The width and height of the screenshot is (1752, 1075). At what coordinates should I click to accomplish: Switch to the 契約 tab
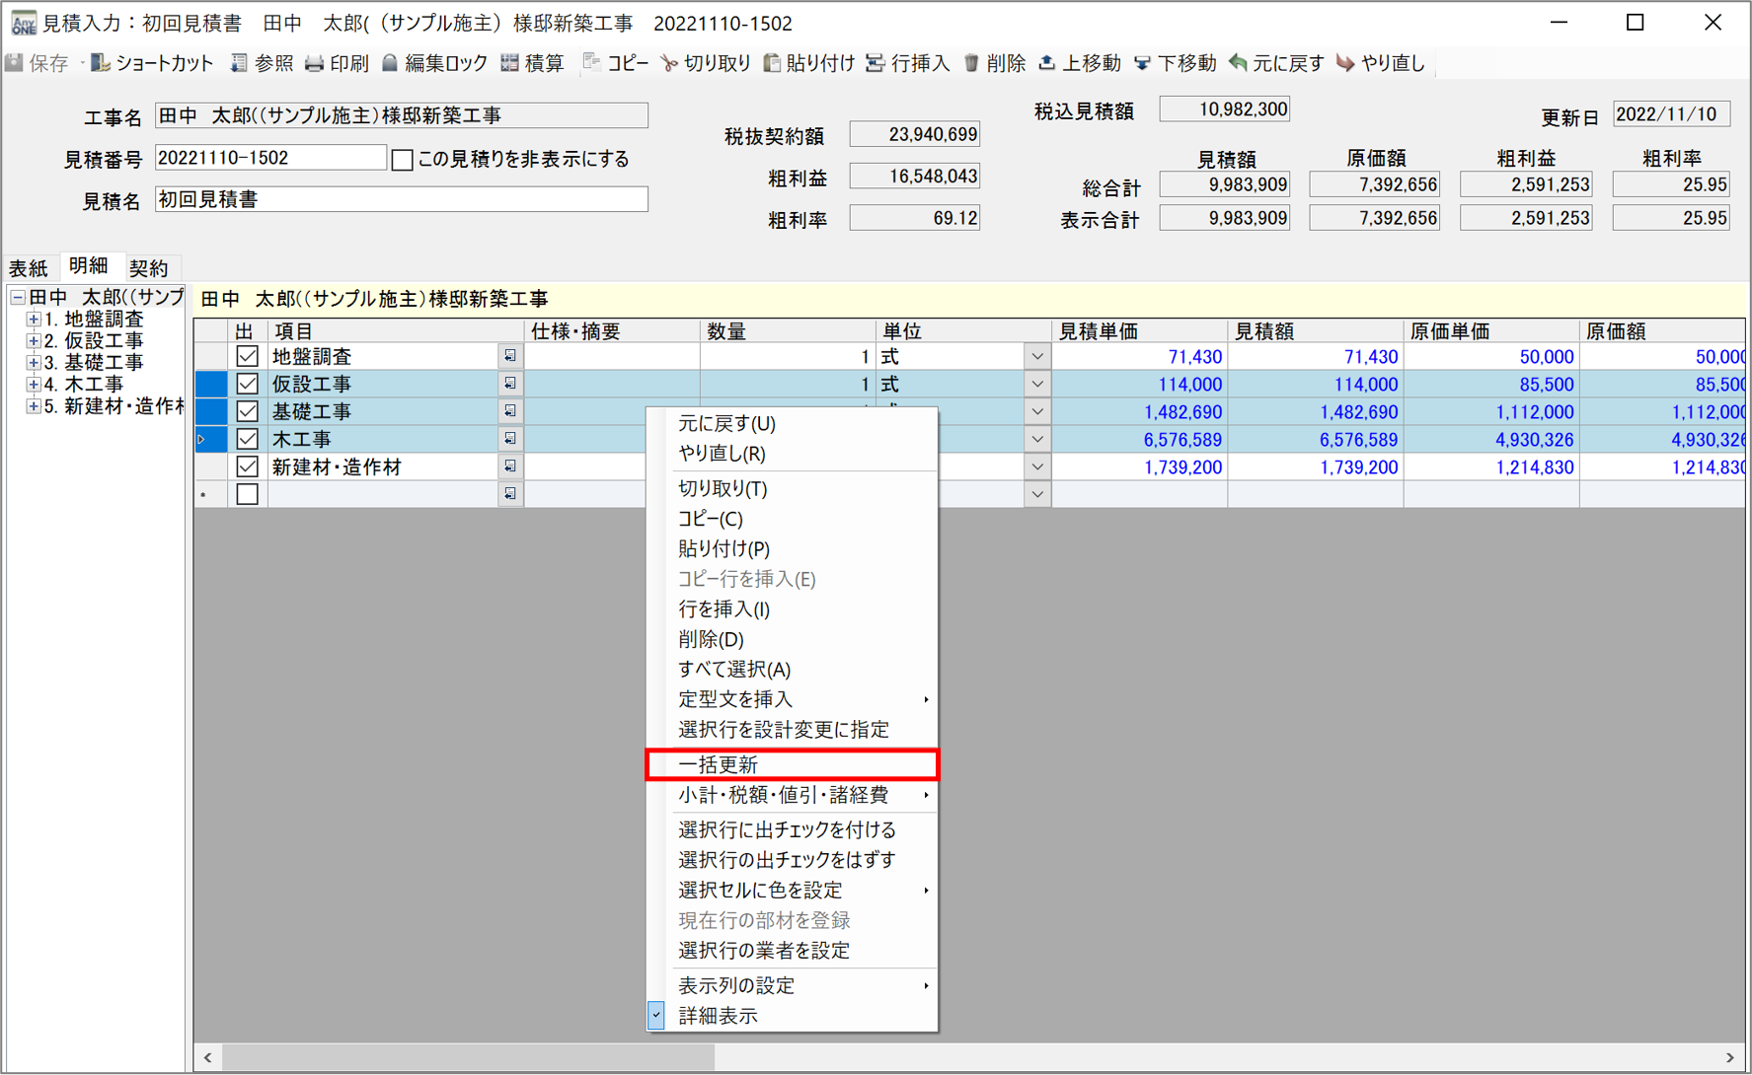click(149, 267)
